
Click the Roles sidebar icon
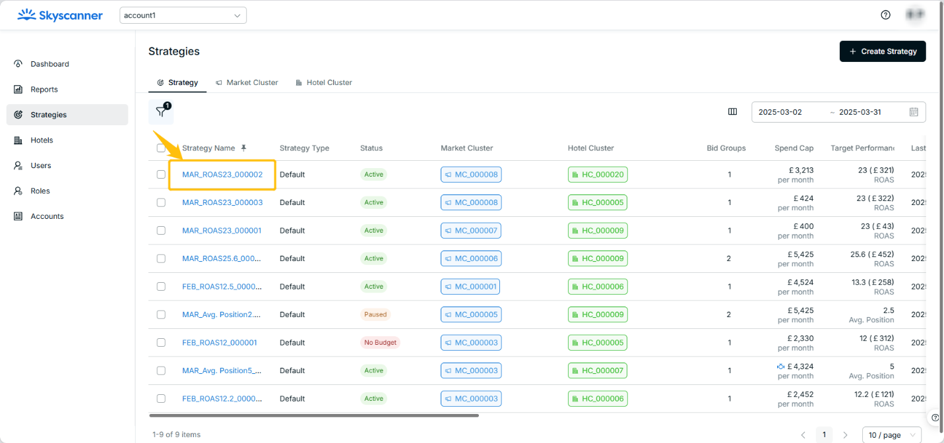(18, 191)
